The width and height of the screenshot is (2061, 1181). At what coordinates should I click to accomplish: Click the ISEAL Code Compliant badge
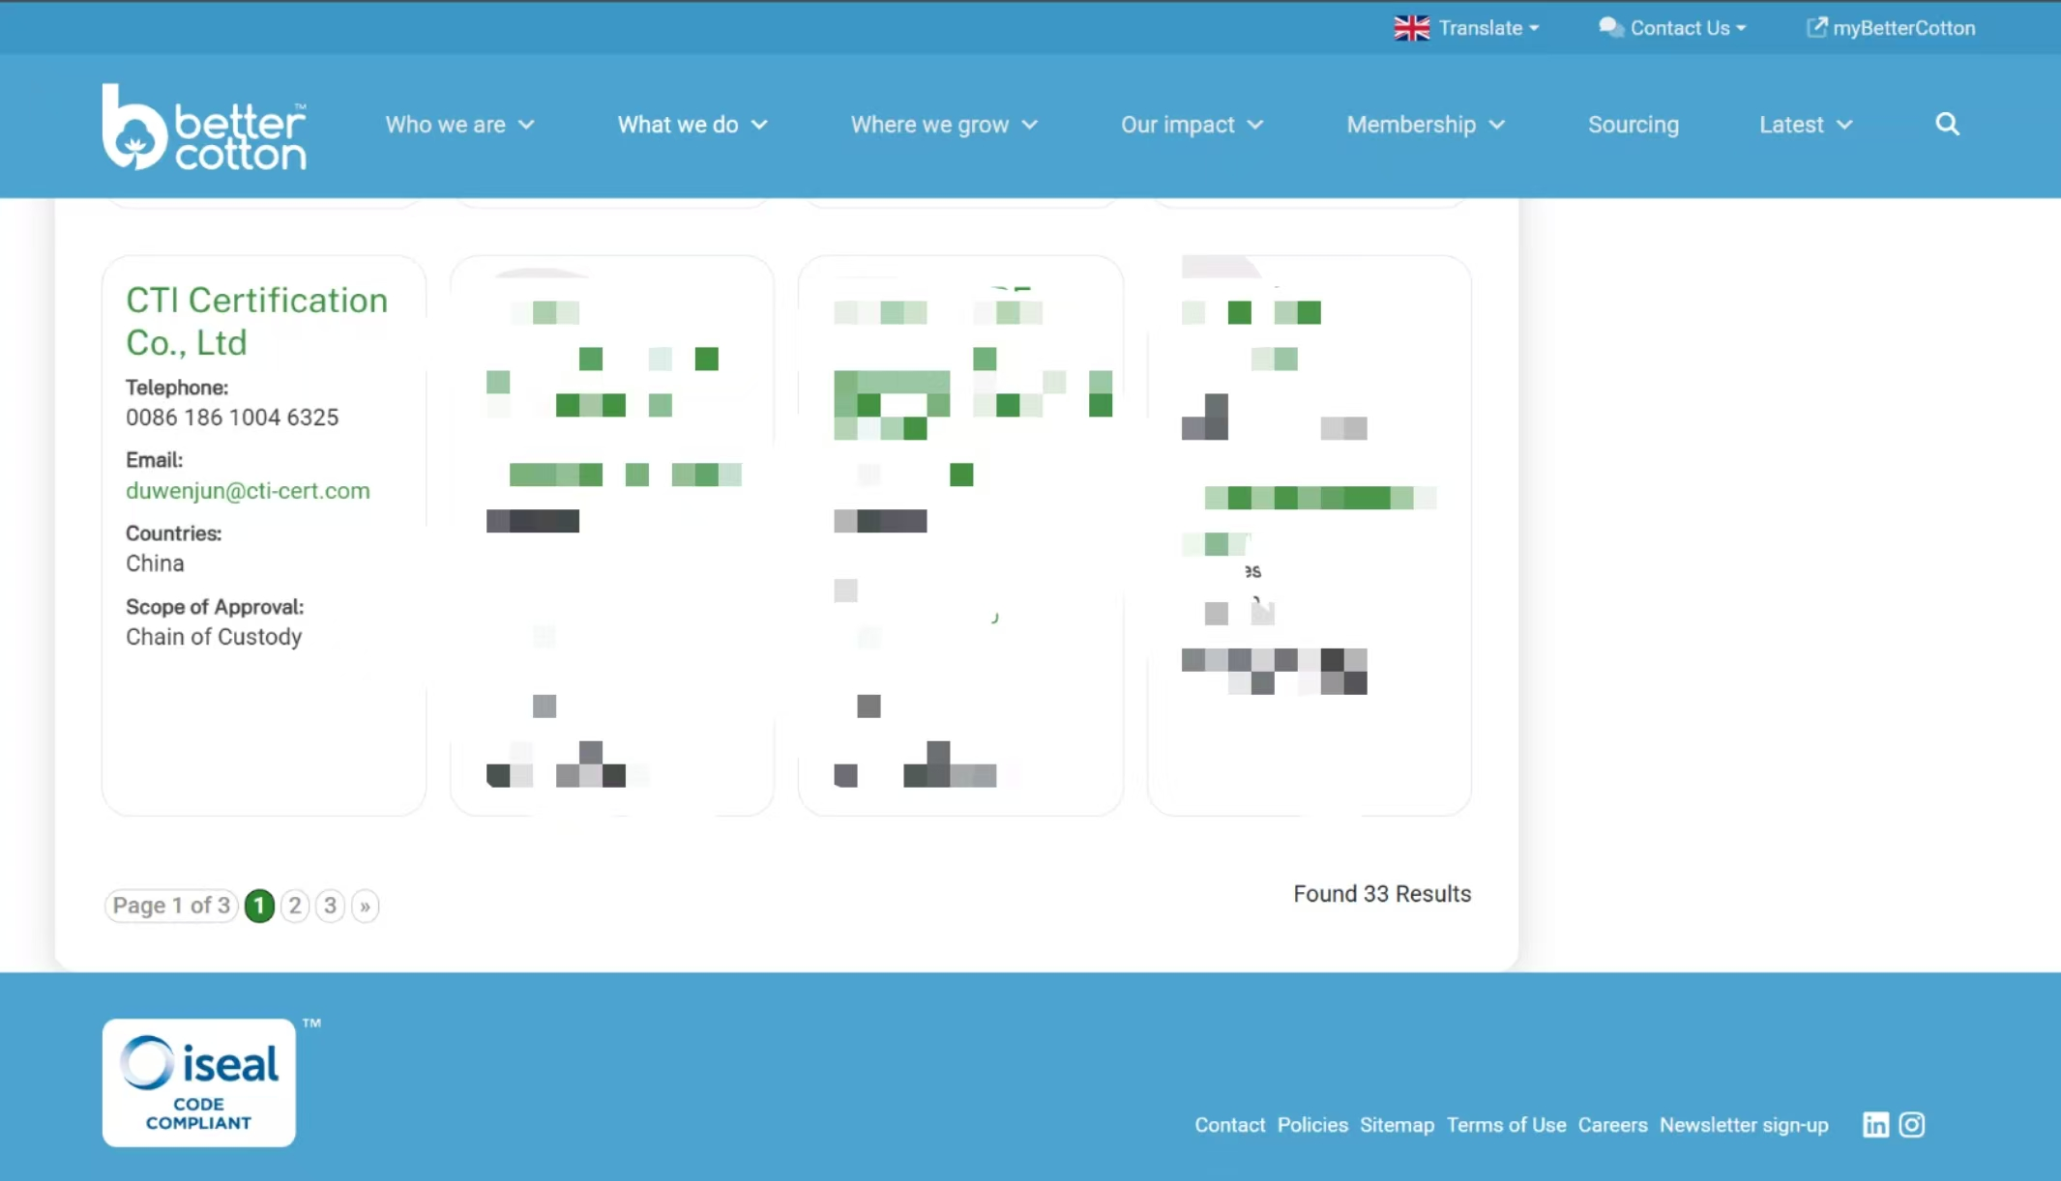[199, 1082]
